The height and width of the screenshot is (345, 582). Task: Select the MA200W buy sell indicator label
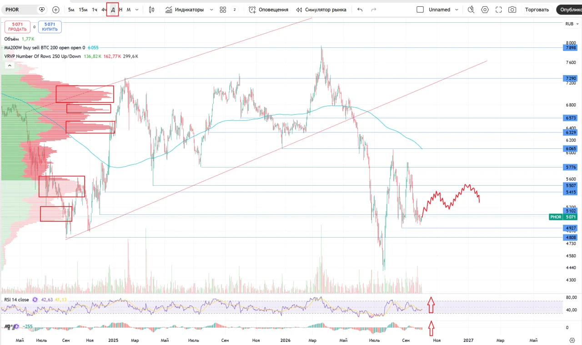tap(45, 48)
